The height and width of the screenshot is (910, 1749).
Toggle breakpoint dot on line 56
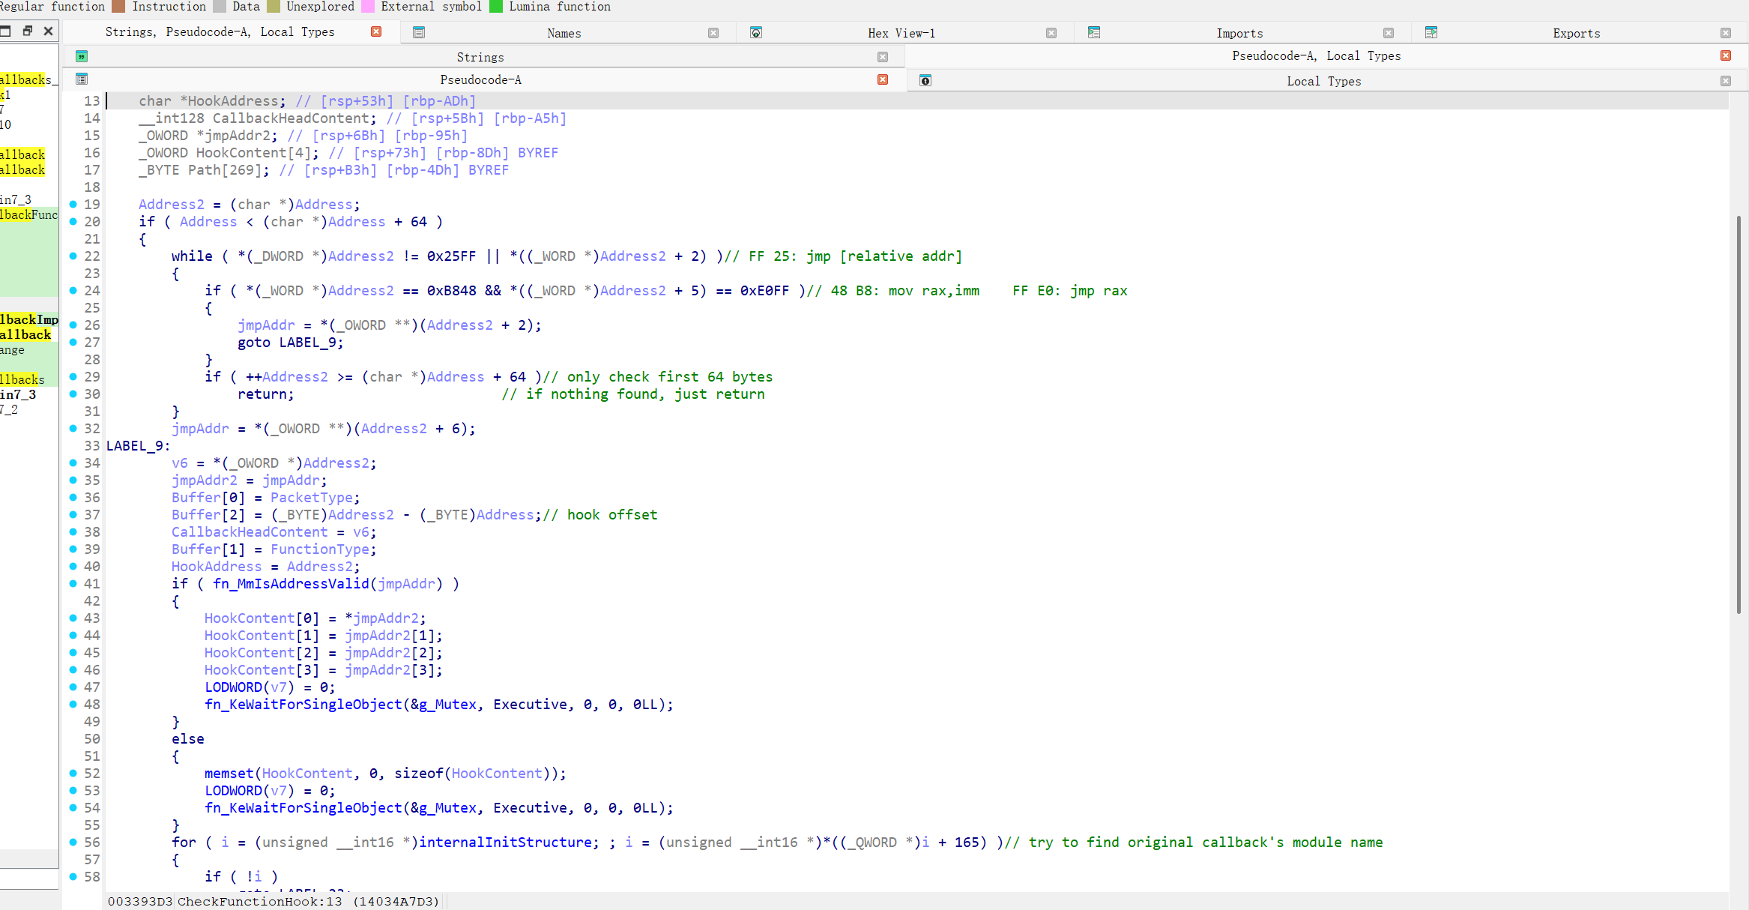(x=73, y=842)
